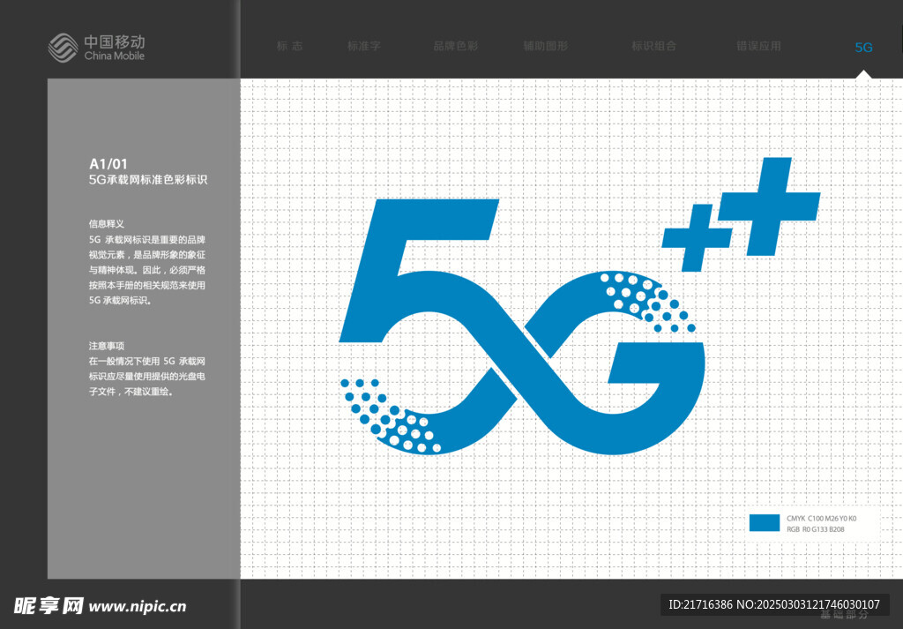Click the A1/01 heading text
903x629 pixels.
[x=108, y=163]
